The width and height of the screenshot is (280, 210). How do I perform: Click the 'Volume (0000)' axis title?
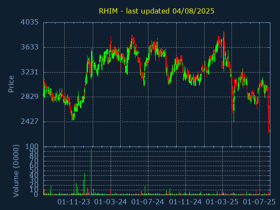point(16,171)
